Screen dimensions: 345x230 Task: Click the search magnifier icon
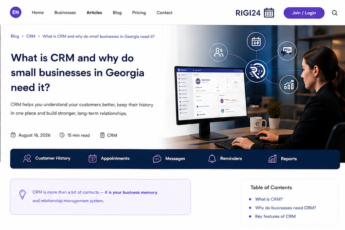pyautogui.click(x=334, y=13)
